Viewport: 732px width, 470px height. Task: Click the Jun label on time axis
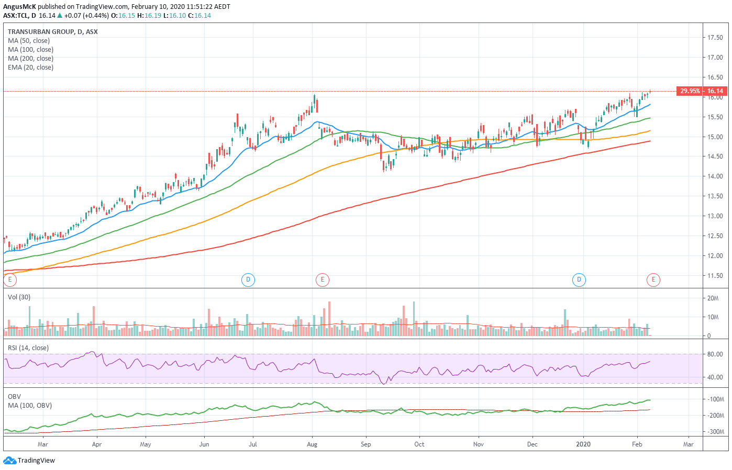(x=204, y=444)
